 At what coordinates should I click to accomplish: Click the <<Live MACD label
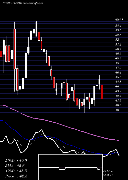pos(108,173)
